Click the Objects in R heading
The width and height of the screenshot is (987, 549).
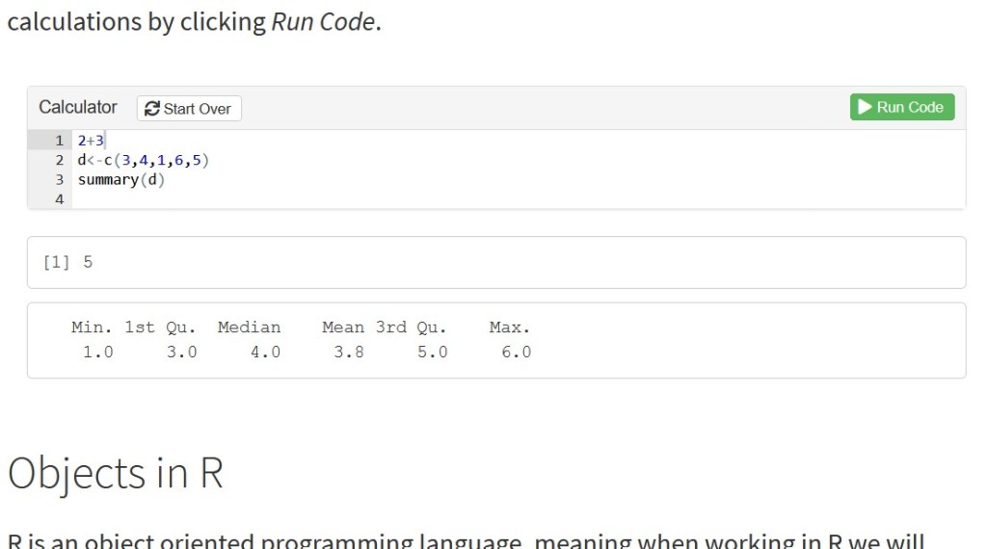[116, 473]
